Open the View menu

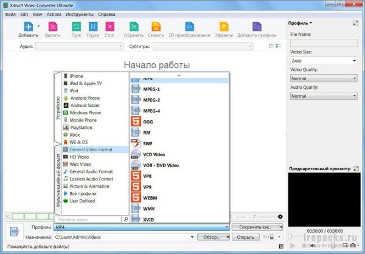coord(37,15)
